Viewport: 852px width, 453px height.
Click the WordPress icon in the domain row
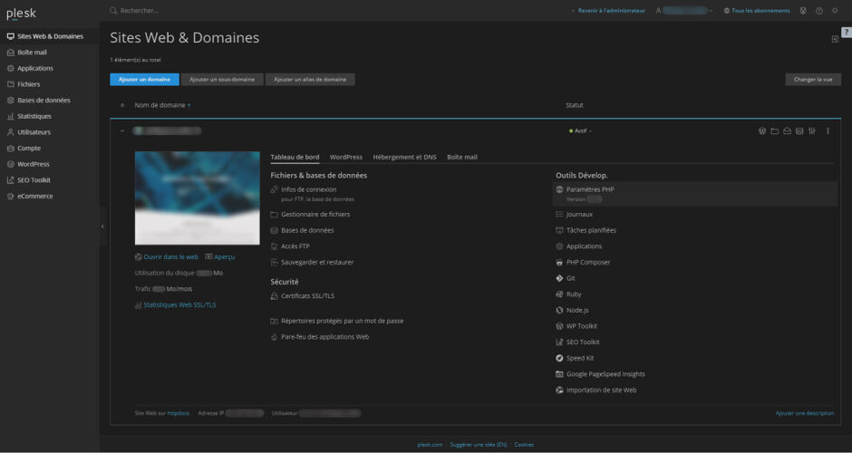[762, 131]
